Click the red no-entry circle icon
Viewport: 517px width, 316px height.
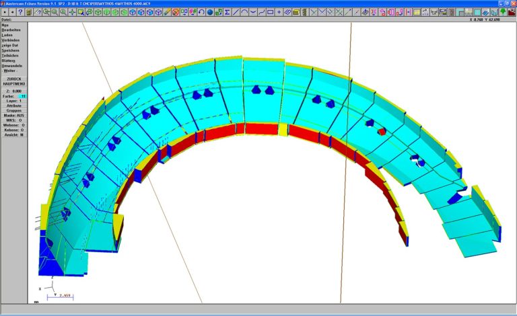(175, 12)
